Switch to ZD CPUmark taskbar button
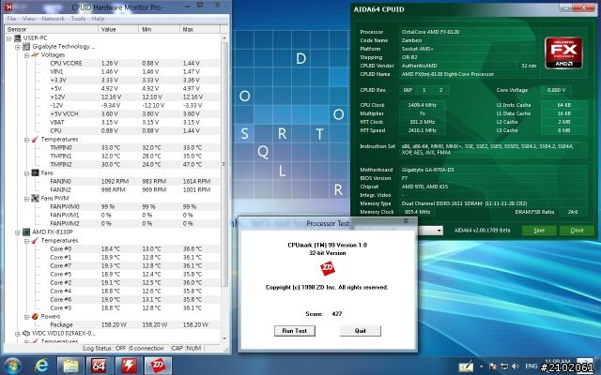The image size is (601, 375). [x=158, y=366]
